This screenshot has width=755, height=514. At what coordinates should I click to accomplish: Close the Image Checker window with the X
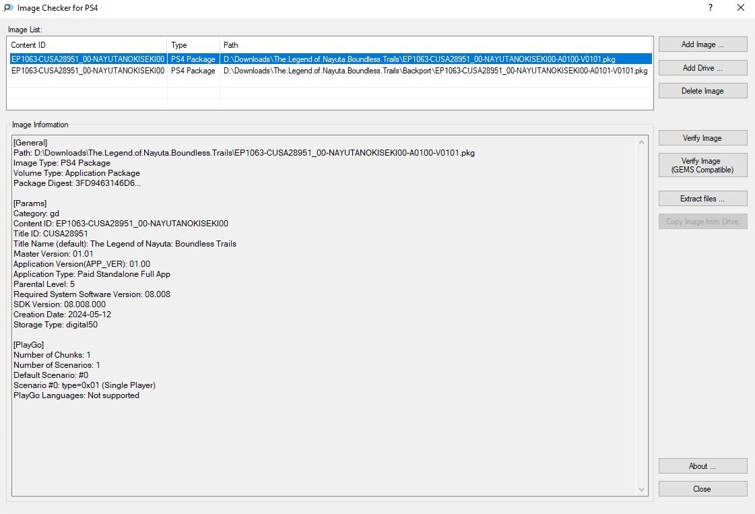(741, 7)
